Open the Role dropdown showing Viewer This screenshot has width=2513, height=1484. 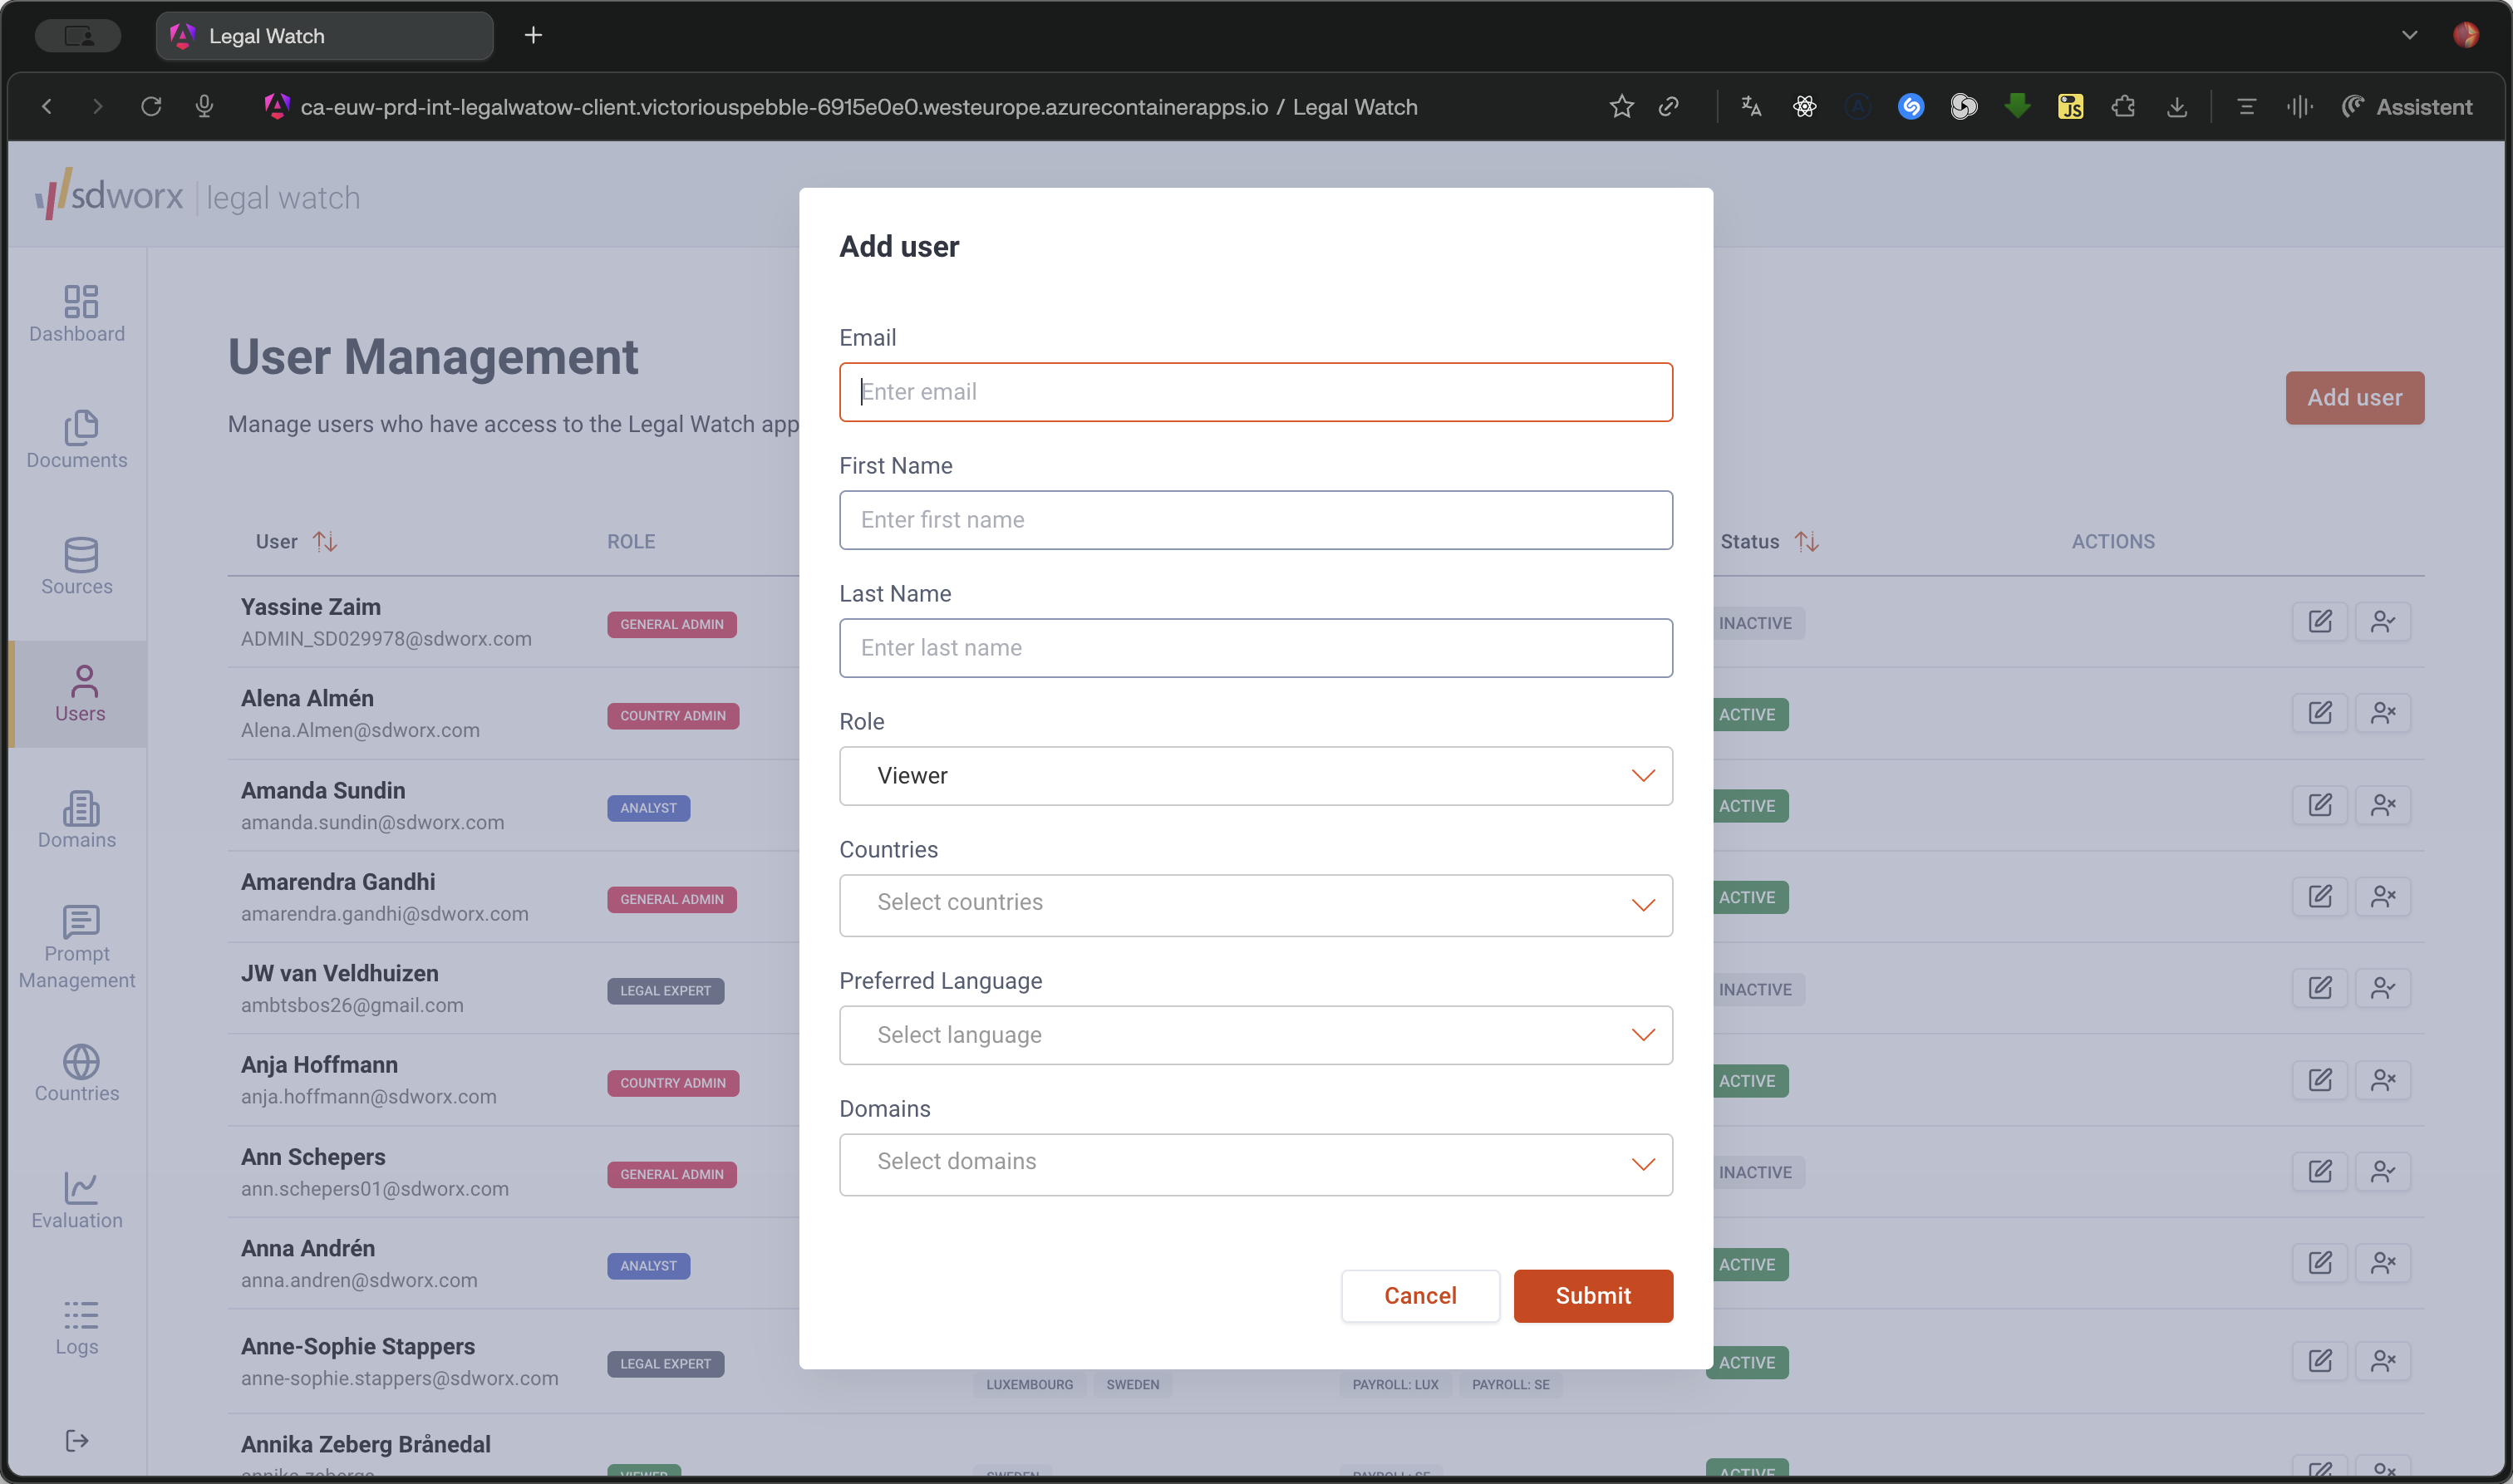click(1255, 776)
